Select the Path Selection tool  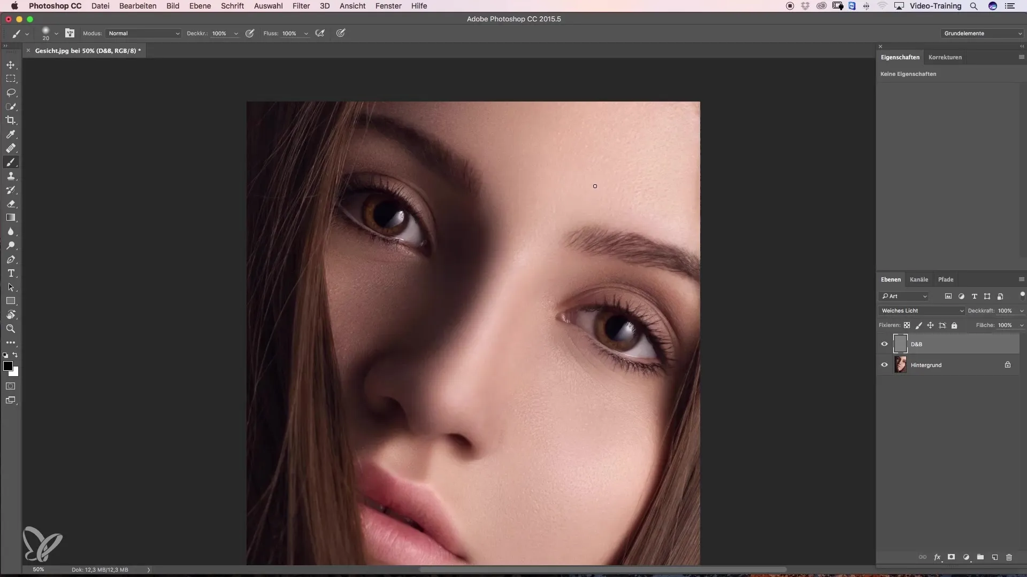(11, 287)
